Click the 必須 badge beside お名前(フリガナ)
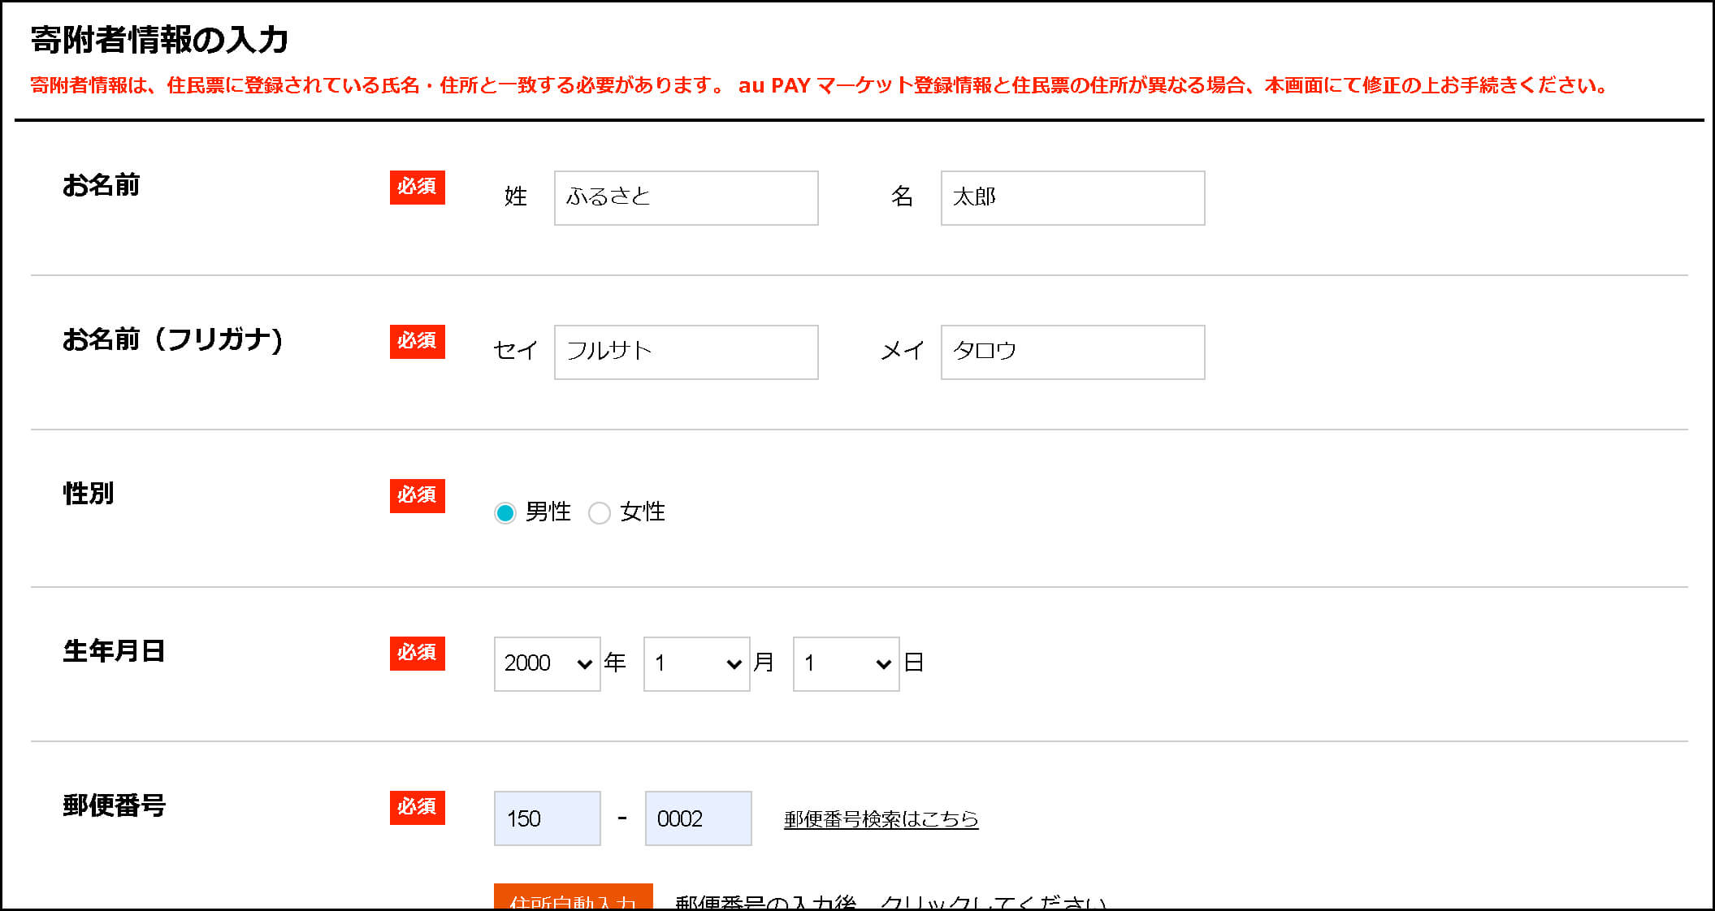The height and width of the screenshot is (911, 1715). point(417,342)
